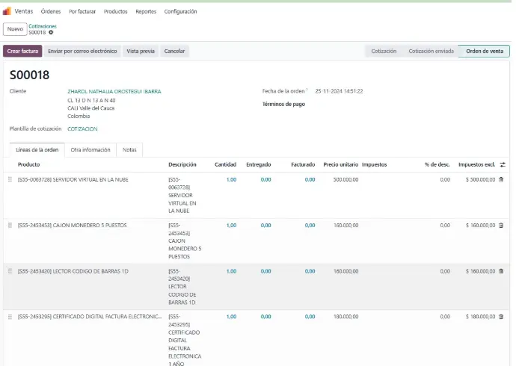Click the Crear factura button
This screenshot has height=366, width=516.
click(x=22, y=51)
